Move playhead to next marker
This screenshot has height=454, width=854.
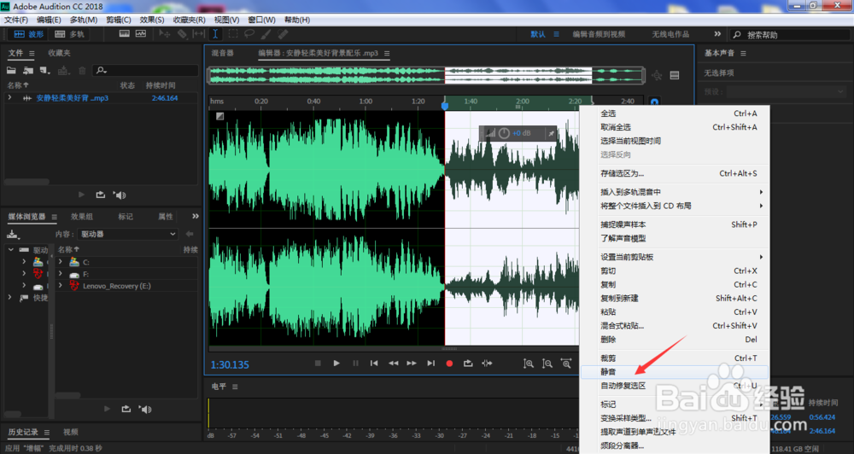(430, 363)
